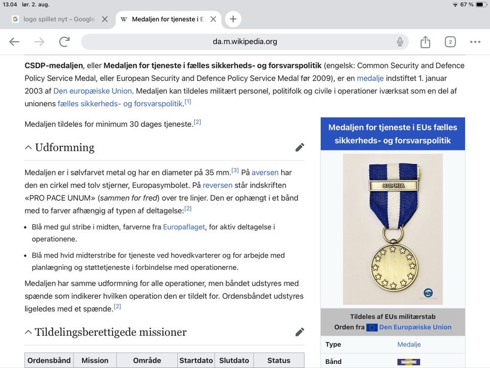
Task: Switch to the Google search tab
Action: click(x=56, y=19)
